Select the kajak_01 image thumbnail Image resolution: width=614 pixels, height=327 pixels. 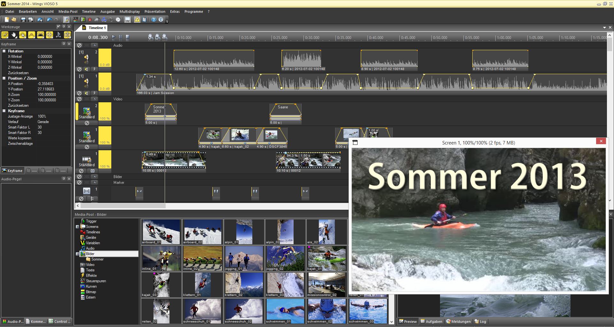click(x=327, y=258)
